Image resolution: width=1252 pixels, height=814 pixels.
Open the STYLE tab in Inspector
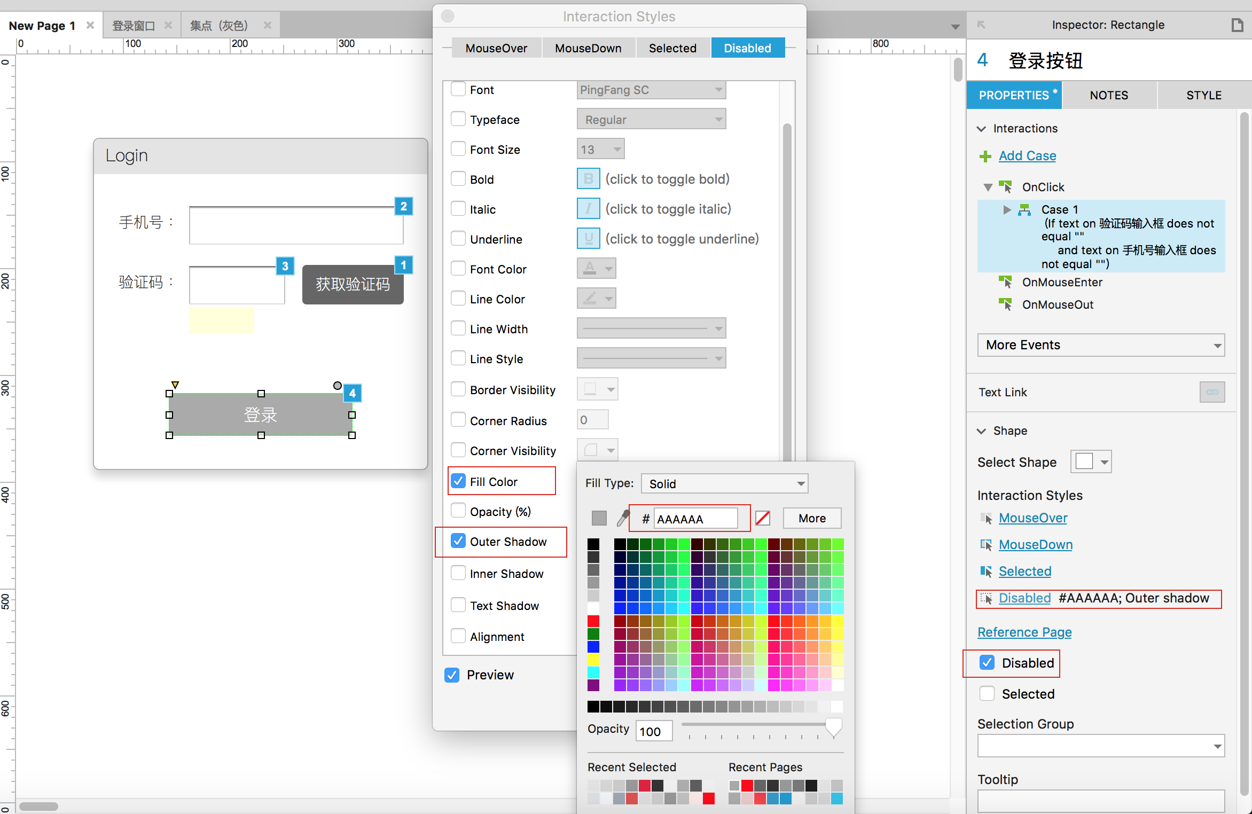click(x=1203, y=95)
